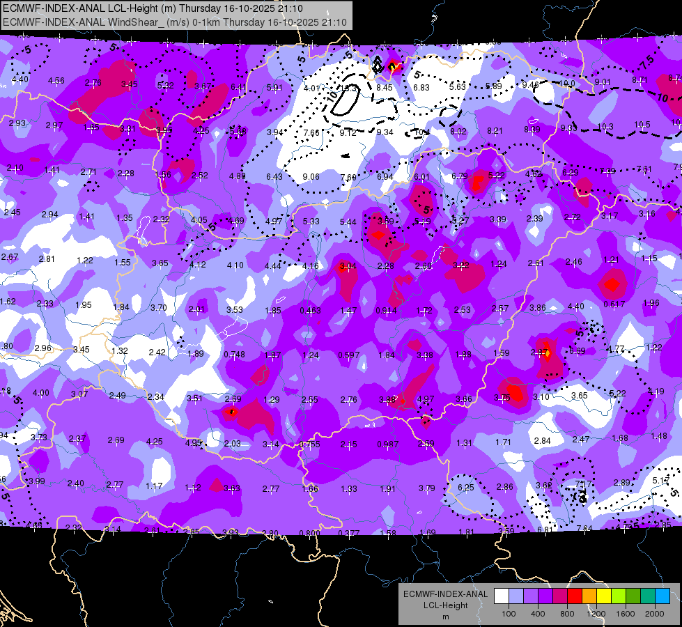Image resolution: width=682 pixels, height=627 pixels.
Task: Click the 2000 tick label on the legend
Action: pyautogui.click(x=655, y=614)
